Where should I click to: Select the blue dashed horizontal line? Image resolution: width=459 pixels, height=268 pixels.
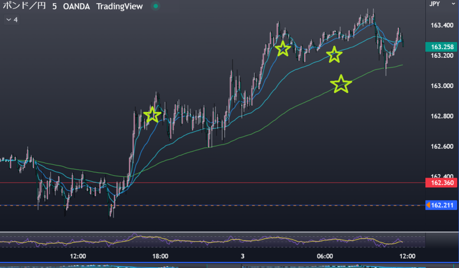pyautogui.click(x=224, y=205)
